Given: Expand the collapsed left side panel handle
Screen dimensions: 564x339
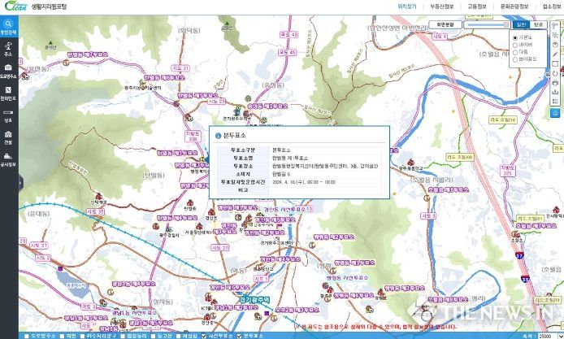Looking at the screenshot, I should tap(20, 183).
